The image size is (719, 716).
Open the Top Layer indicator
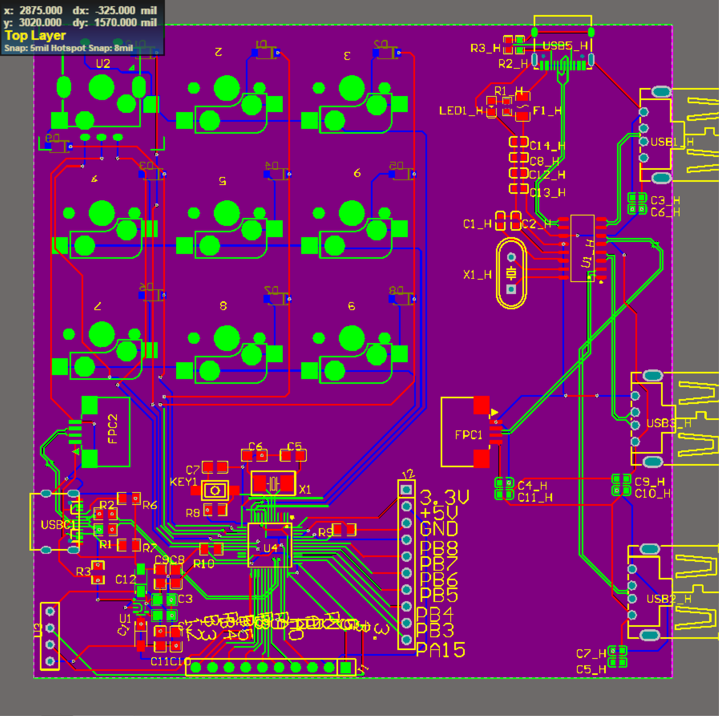point(35,35)
